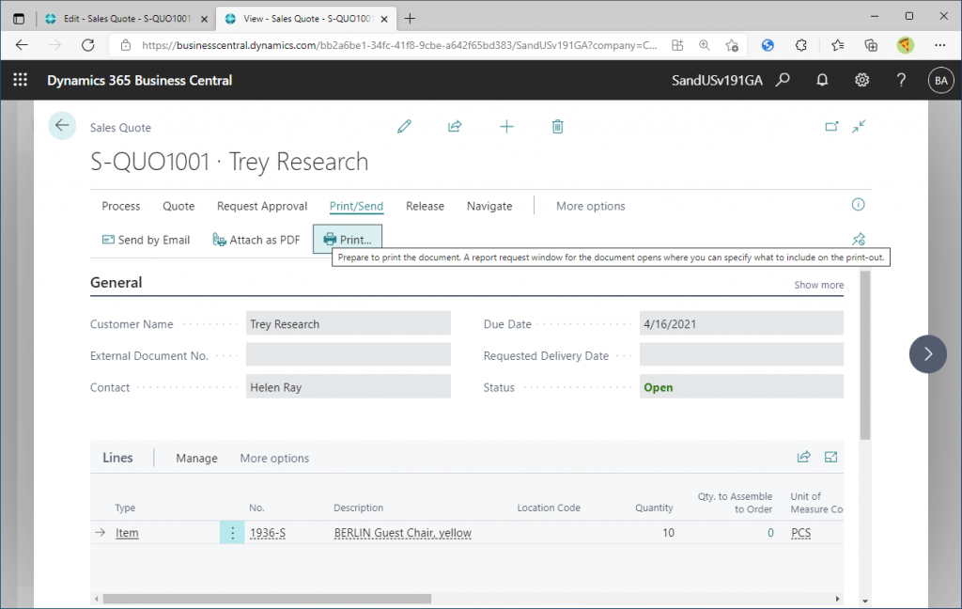Click the browser zoom magnifier icon
Image resolution: width=962 pixels, height=609 pixels.
705,45
